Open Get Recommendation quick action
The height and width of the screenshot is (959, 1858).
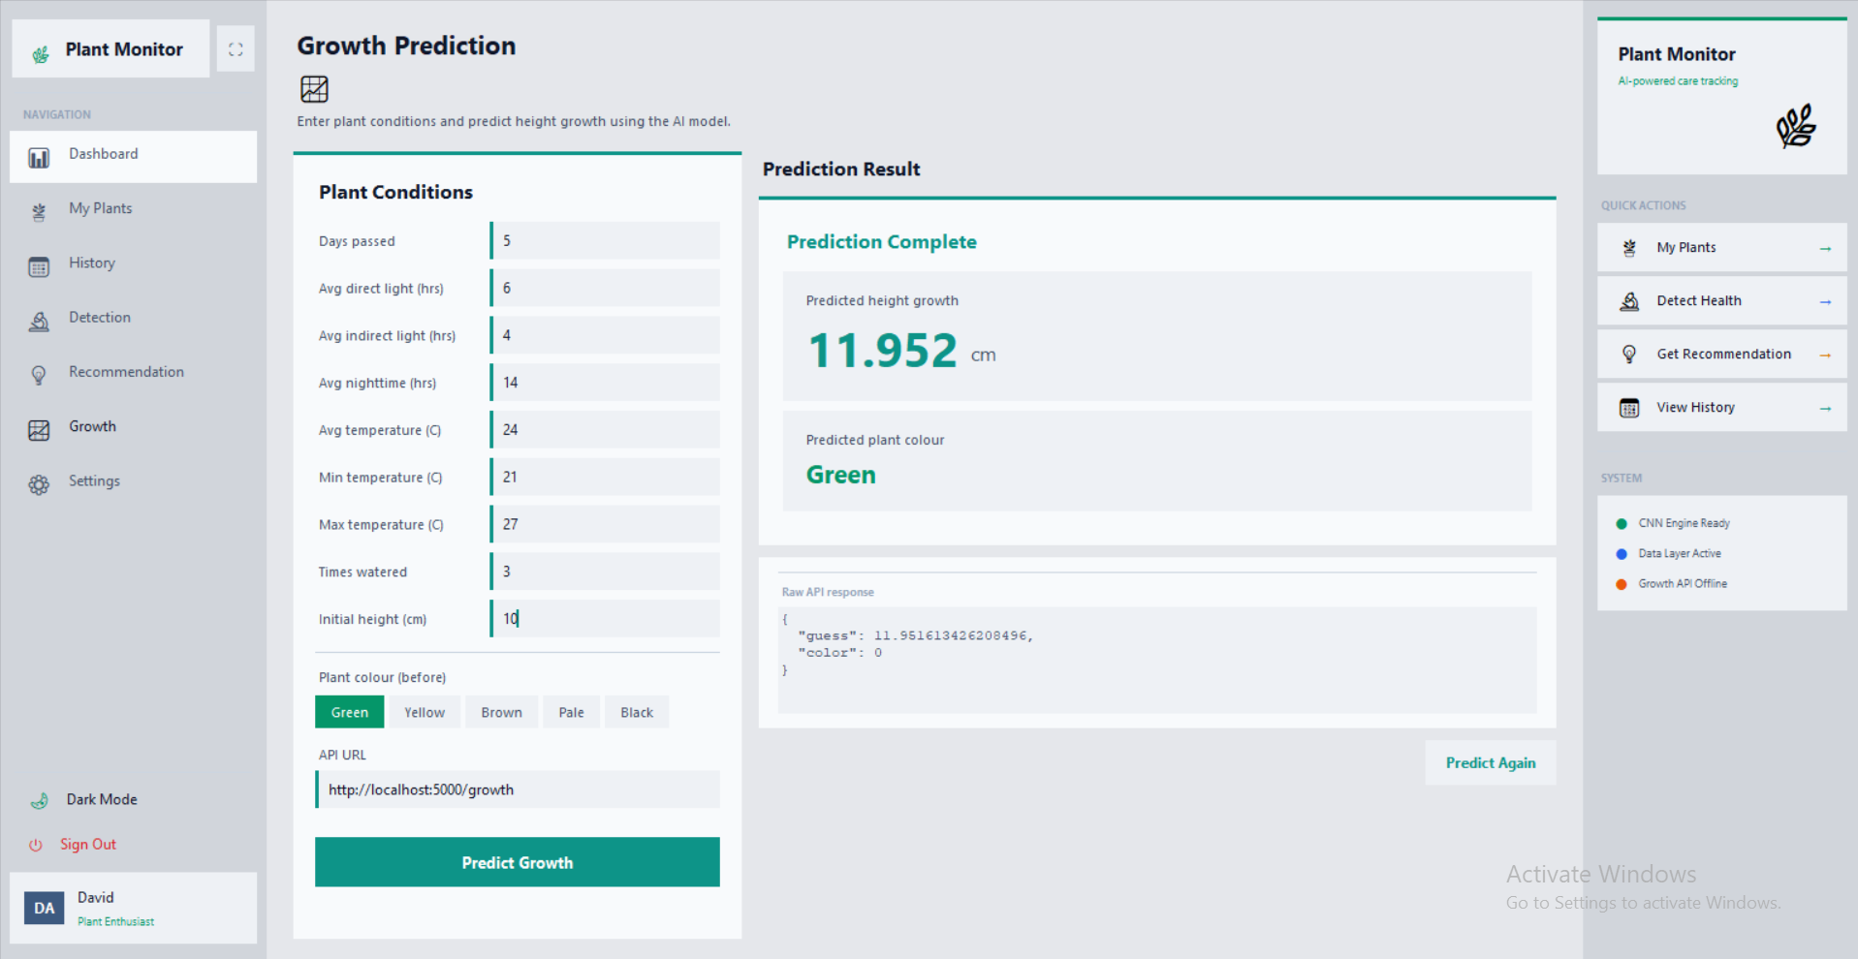(1721, 355)
